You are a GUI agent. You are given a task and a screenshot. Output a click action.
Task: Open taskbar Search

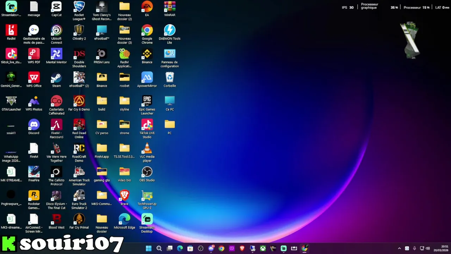click(159, 248)
